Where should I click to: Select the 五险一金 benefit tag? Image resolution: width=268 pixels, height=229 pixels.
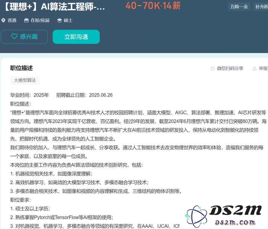coord(239,7)
